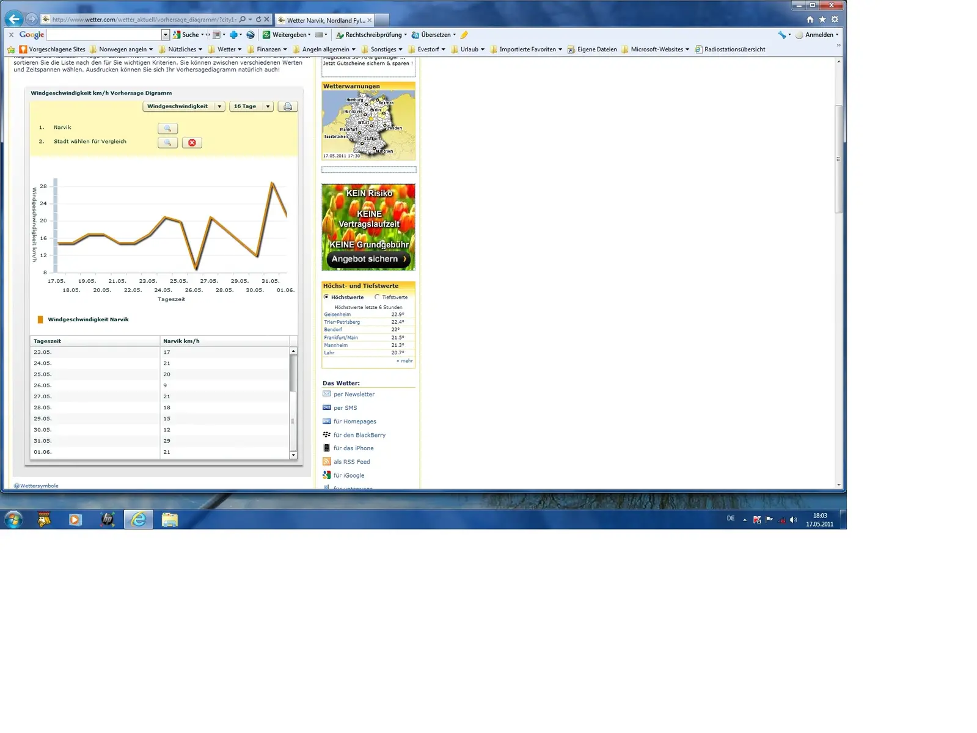The height and width of the screenshot is (733, 977).
Task: Click the page vertical scrollbar thumb
Action: [838, 159]
